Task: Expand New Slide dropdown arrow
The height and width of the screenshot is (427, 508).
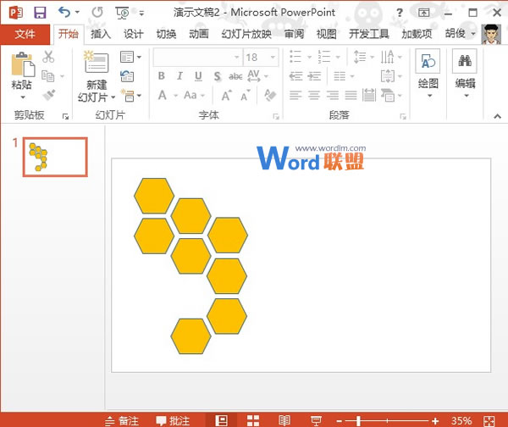Action: click(x=113, y=97)
